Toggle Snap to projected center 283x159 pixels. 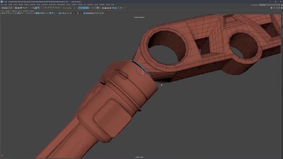(54, 8)
